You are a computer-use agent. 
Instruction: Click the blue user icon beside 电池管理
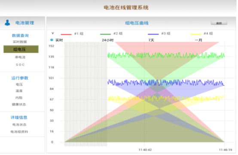[x=7, y=23]
